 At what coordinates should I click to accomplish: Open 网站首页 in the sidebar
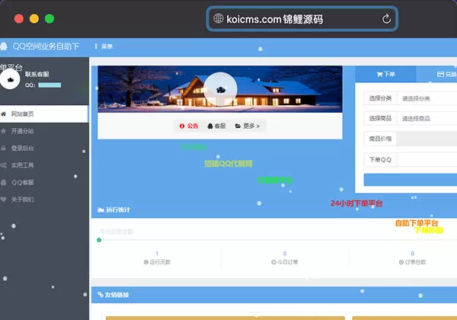pyautogui.click(x=43, y=114)
